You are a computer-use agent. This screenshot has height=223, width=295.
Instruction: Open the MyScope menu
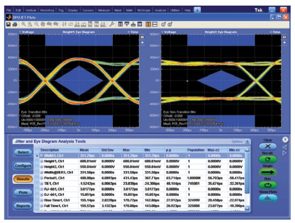(144, 10)
